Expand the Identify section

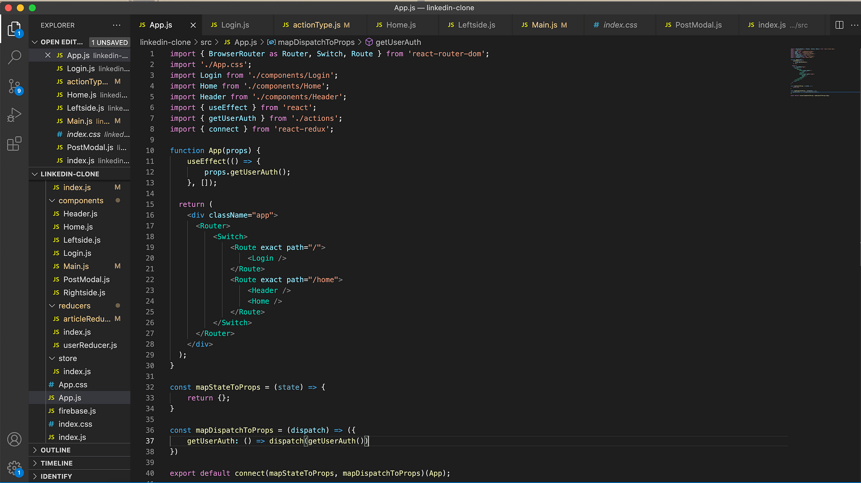coord(80,476)
